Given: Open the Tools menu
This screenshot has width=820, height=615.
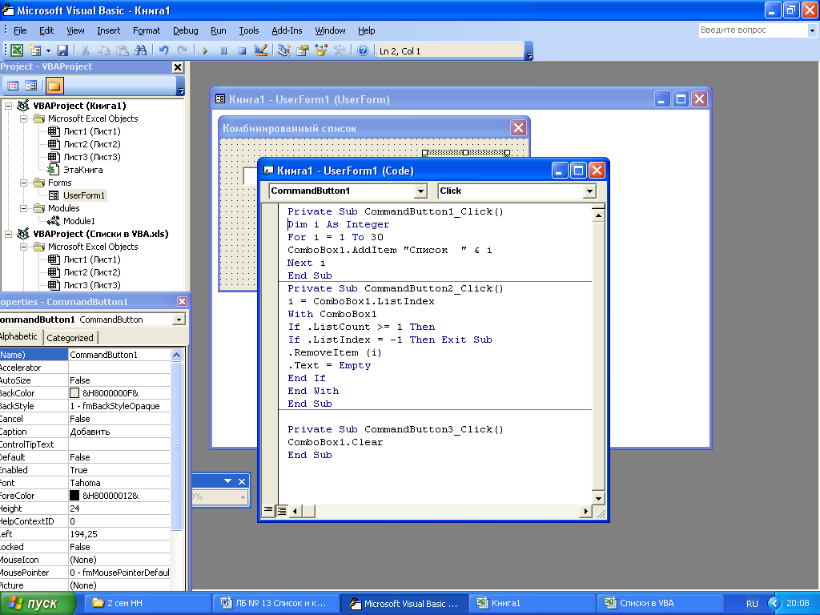Looking at the screenshot, I should coord(248,30).
